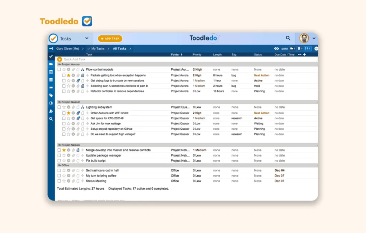Viewport: 366px width, 233px height.
Task: Tick checkbox for 'Fix build script'
Action: 59,161
